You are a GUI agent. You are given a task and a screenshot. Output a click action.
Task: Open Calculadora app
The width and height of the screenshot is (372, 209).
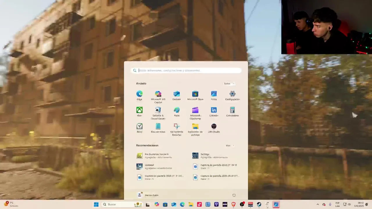click(232, 112)
